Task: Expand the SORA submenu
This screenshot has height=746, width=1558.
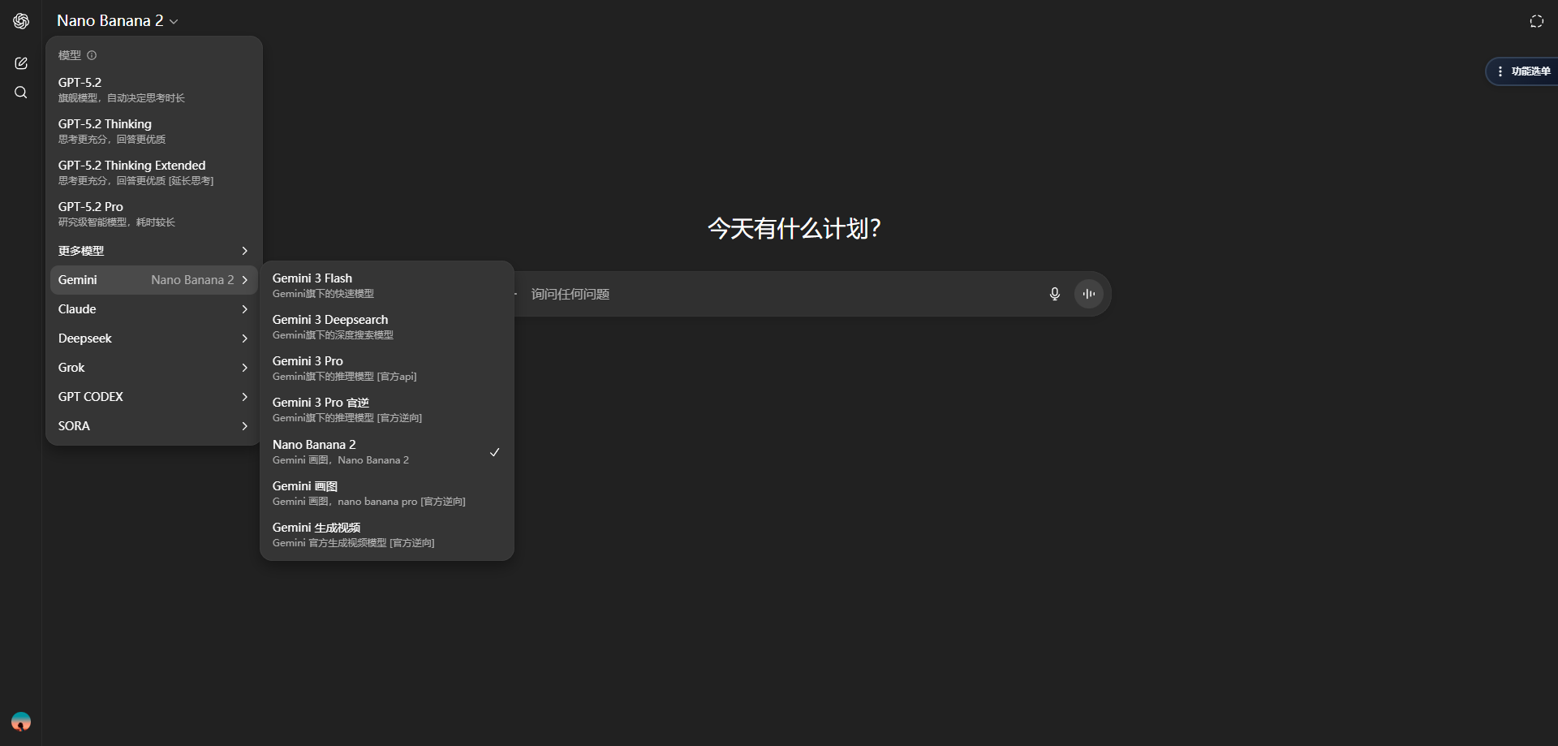Action: 153,426
